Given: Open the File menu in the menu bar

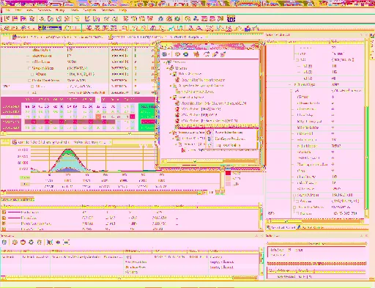Looking at the screenshot, I should coord(7,10).
